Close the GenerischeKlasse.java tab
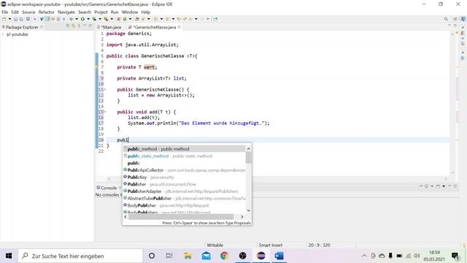The width and height of the screenshot is (467, 263). pos(180,27)
